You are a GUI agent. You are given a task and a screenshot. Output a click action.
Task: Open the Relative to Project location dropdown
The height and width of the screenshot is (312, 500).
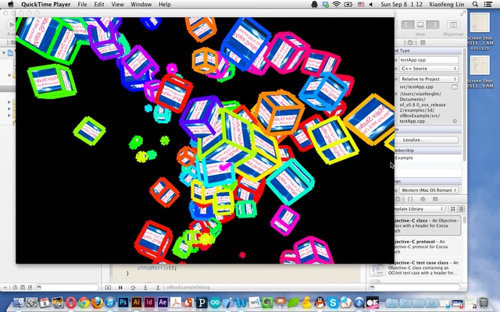429,79
